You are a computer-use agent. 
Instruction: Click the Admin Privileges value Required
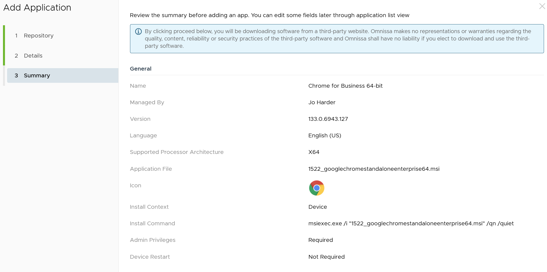click(320, 240)
